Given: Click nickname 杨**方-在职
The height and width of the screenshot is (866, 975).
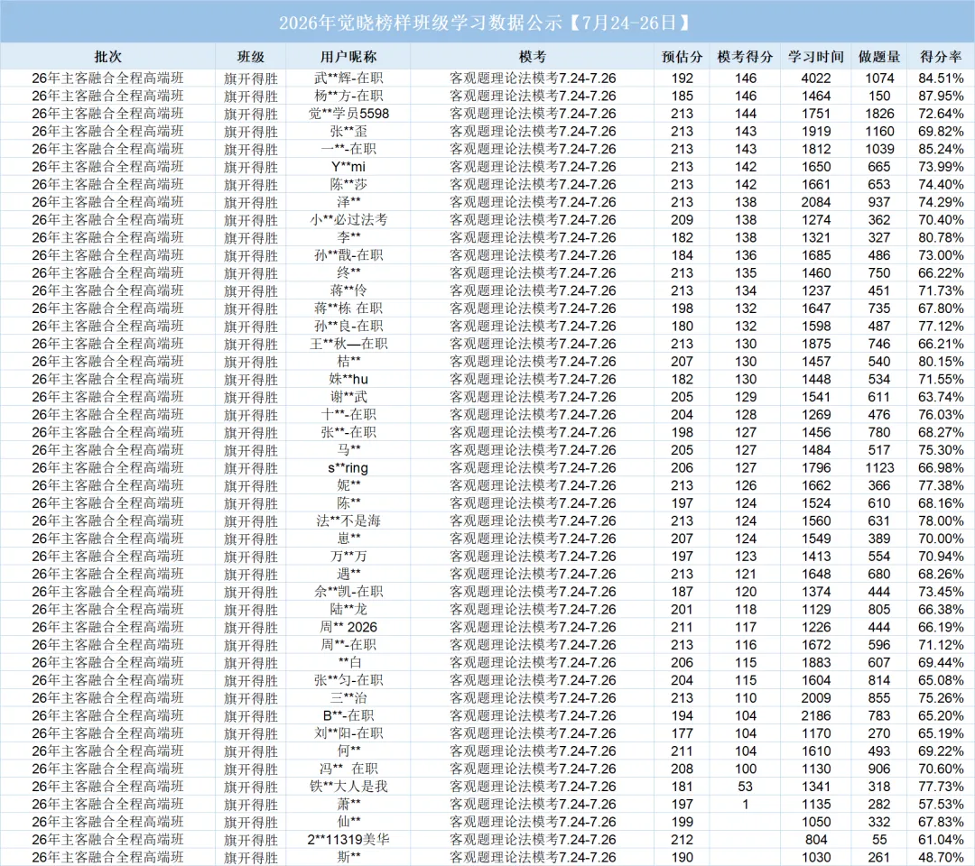Looking at the screenshot, I should coord(348,96).
